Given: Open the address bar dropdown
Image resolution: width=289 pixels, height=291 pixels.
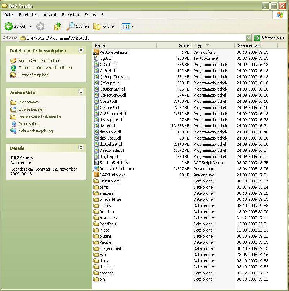Looking at the screenshot, I should tap(248, 38).
